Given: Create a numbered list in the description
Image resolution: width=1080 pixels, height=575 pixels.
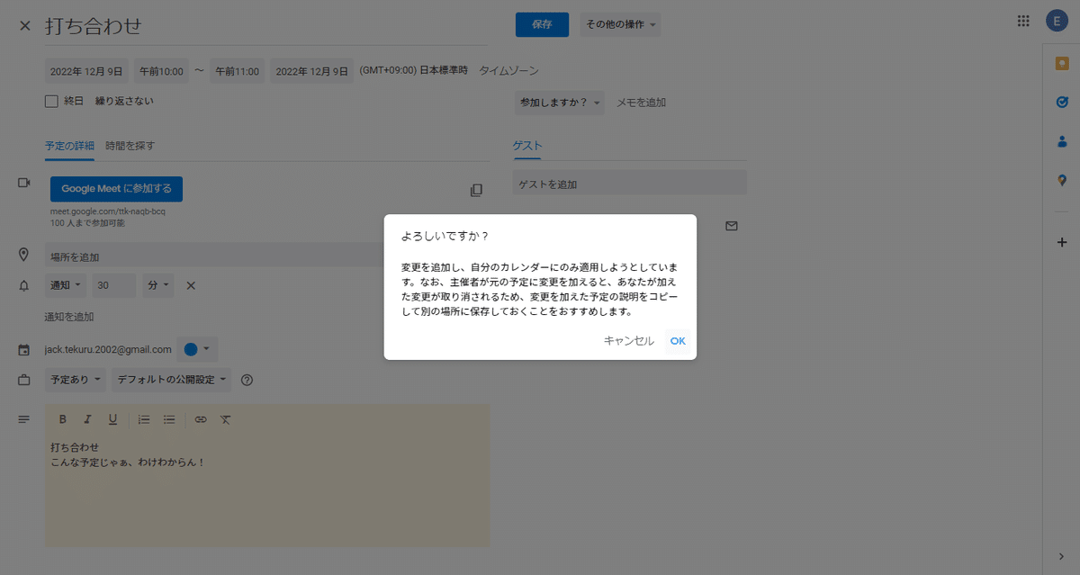Looking at the screenshot, I should [x=143, y=418].
